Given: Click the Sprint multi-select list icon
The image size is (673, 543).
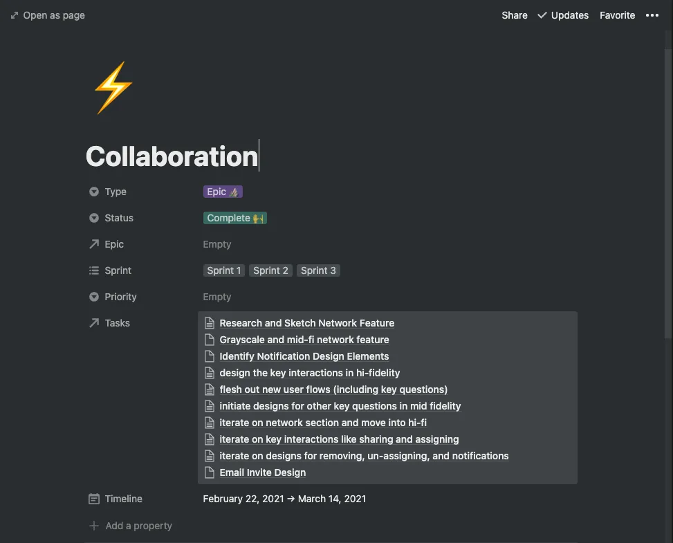Looking at the screenshot, I should (x=94, y=270).
